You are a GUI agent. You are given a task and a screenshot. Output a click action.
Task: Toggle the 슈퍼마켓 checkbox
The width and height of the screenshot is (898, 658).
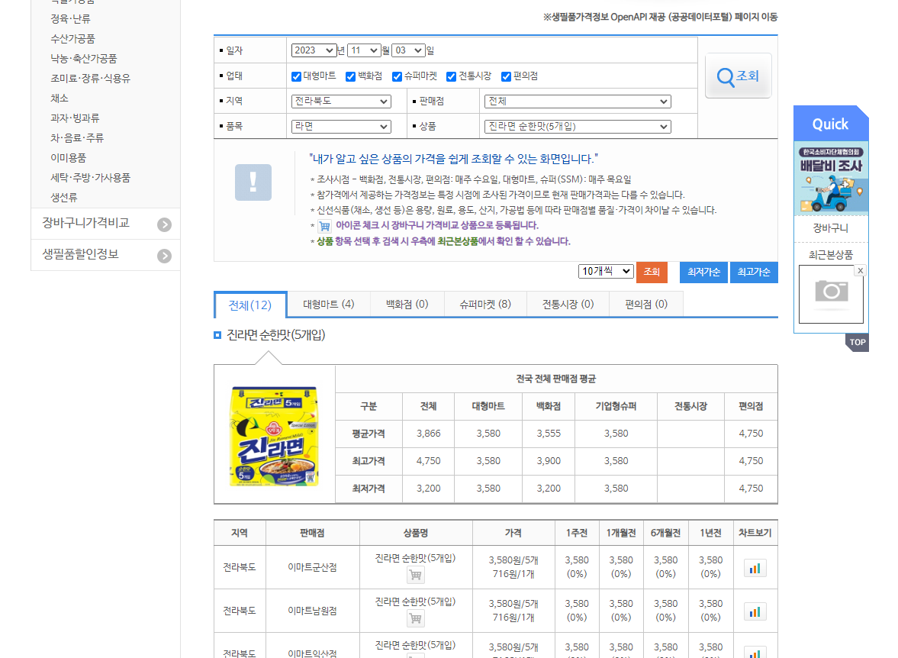coord(397,76)
